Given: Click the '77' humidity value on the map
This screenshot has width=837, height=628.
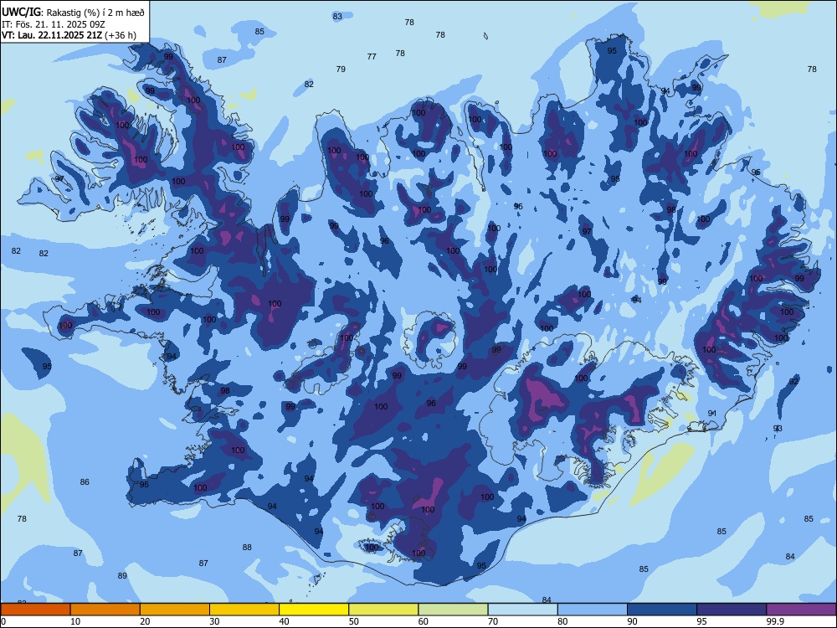Looking at the screenshot, I should [x=372, y=57].
